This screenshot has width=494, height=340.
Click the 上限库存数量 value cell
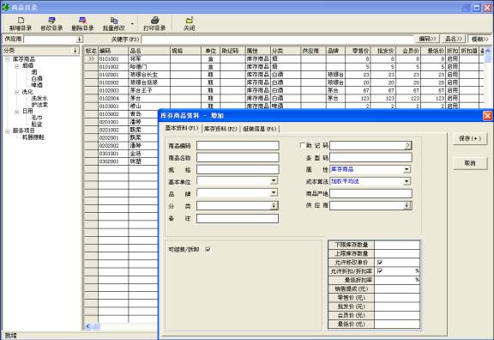397,253
